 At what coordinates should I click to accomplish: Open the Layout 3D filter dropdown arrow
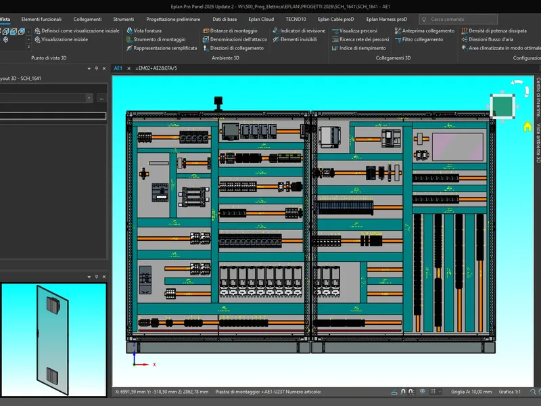[x=89, y=98]
